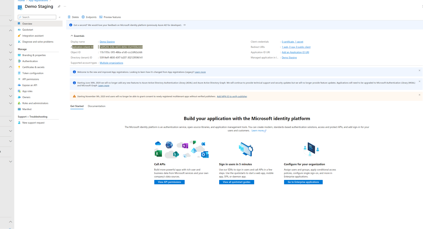Click the Endpoints globe icon

(x=83, y=17)
